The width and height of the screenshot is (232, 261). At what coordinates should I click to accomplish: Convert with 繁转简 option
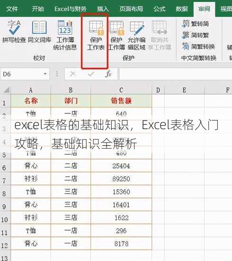point(196,24)
